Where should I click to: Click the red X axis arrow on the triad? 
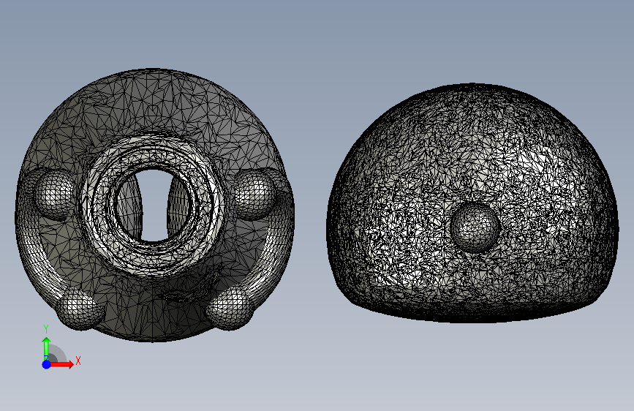coord(61,364)
